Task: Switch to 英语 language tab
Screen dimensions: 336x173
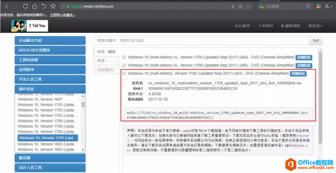Action: tap(106, 61)
